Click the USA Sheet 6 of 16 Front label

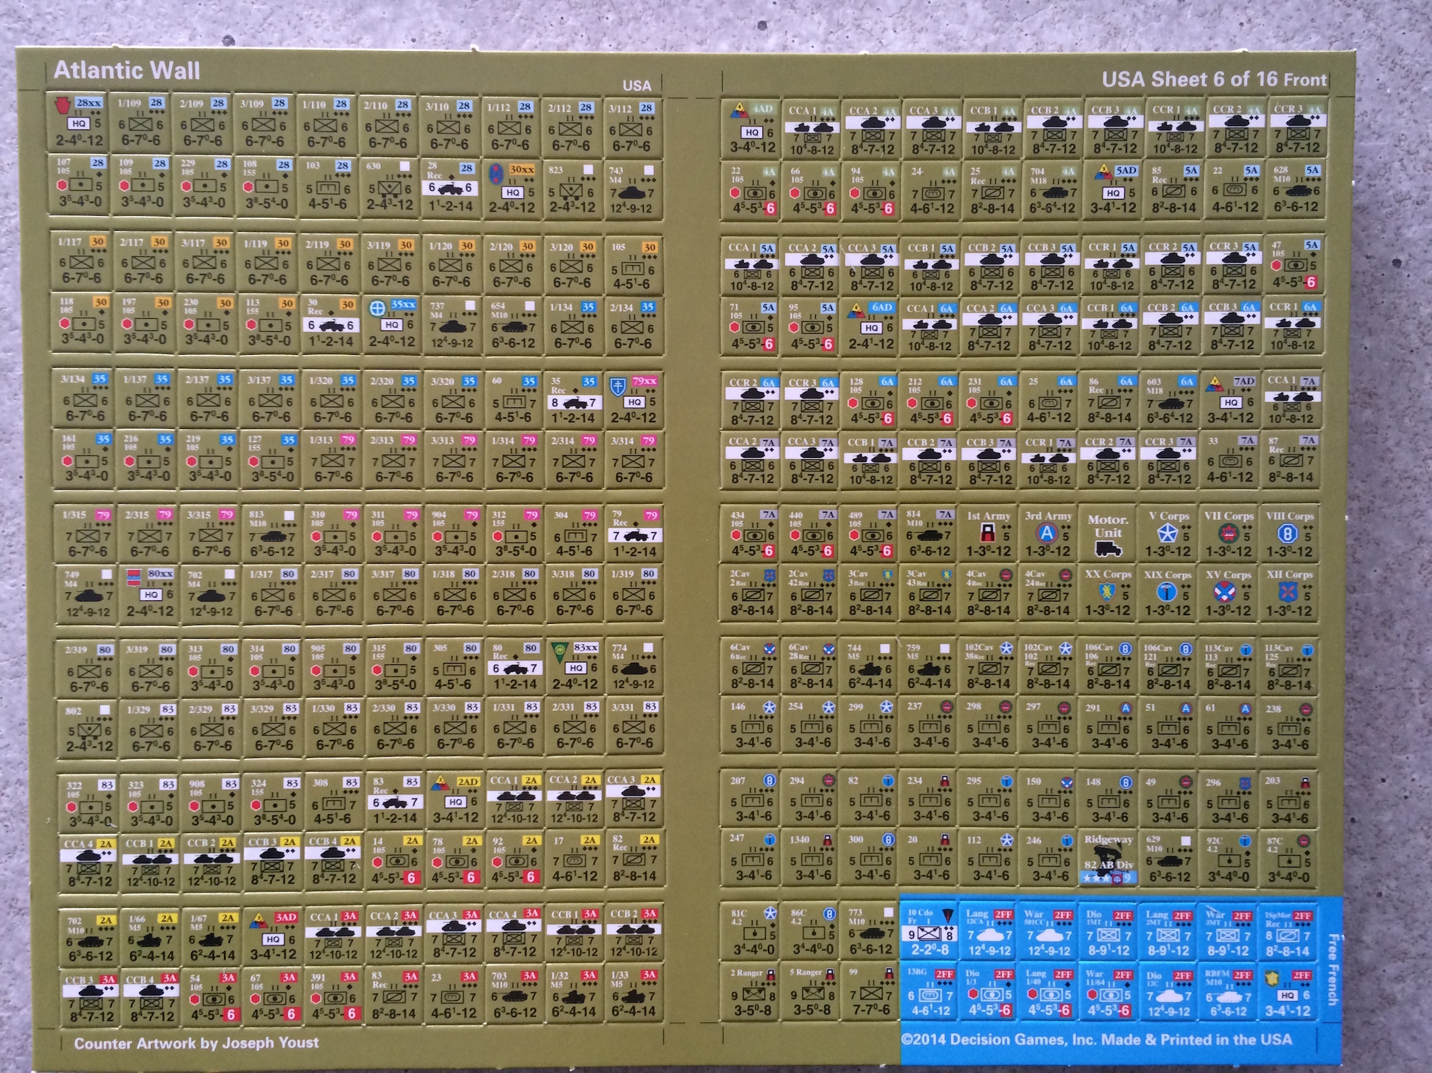(x=1214, y=80)
